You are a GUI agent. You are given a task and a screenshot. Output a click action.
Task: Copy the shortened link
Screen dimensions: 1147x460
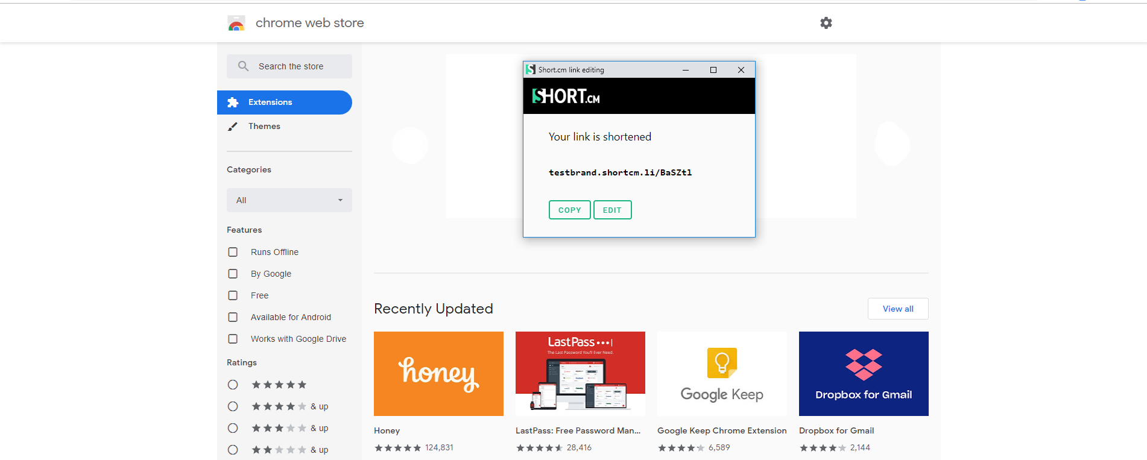[570, 210]
